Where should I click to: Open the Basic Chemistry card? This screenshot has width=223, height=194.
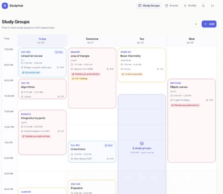click(x=142, y=65)
